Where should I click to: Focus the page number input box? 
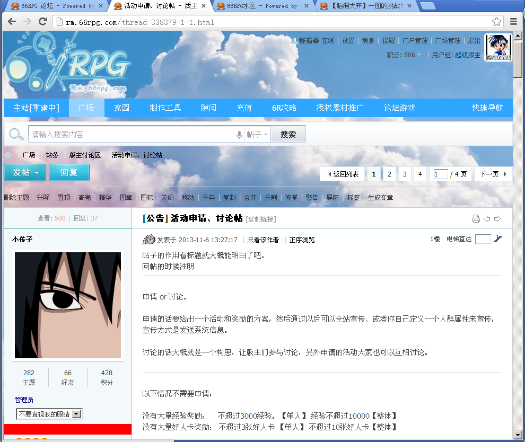coord(441,174)
